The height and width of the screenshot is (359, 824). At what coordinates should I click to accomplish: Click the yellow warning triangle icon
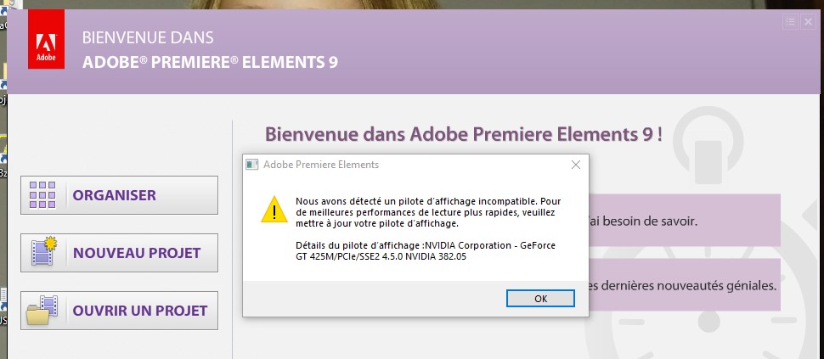274,210
